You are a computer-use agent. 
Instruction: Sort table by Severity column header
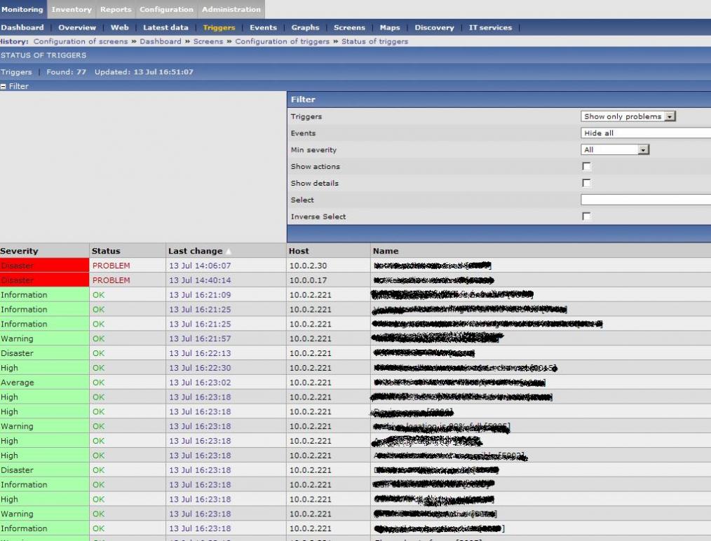(x=19, y=251)
